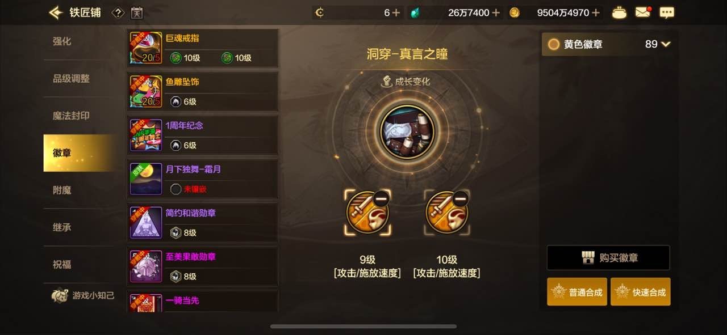Switch to the 强化 tab
Viewport: 727px width, 335px height.
(x=62, y=41)
